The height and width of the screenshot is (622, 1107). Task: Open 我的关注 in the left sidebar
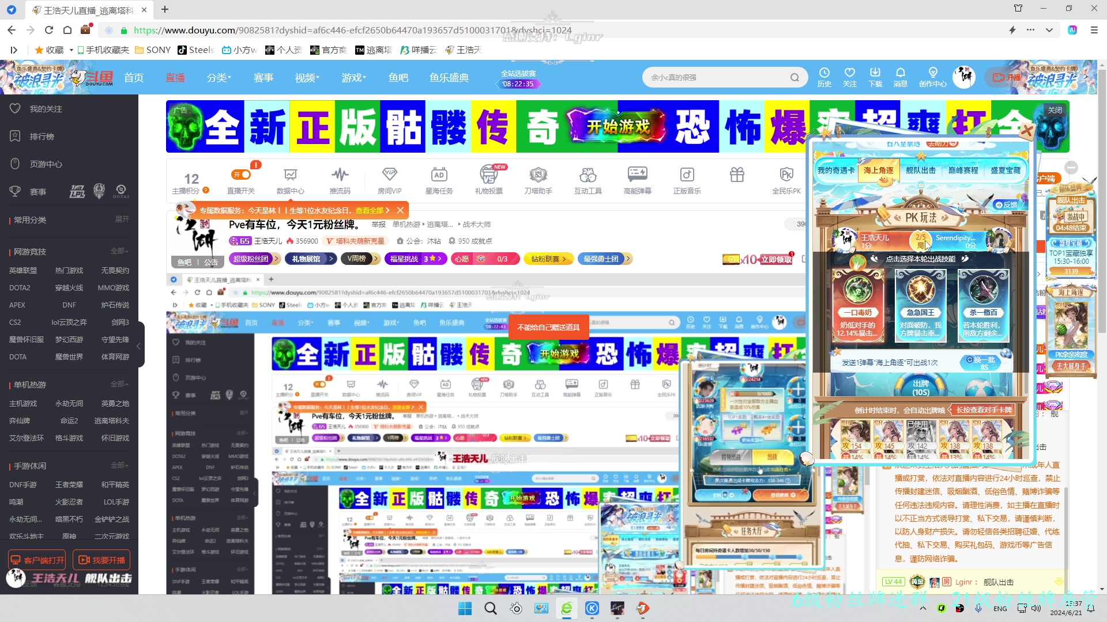(x=46, y=109)
